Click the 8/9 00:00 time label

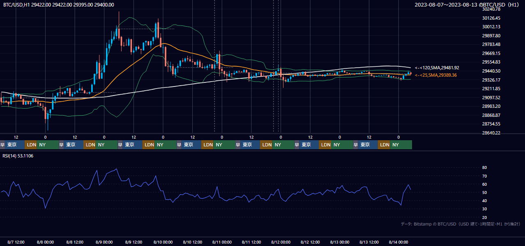pos(104,242)
